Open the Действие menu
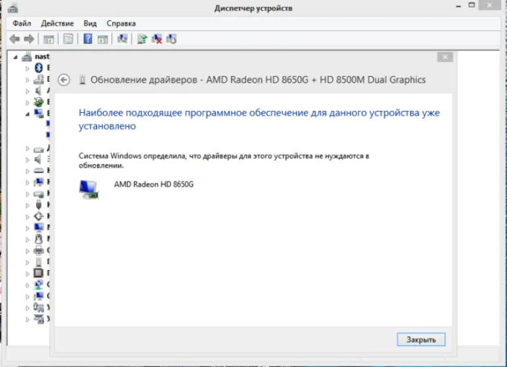This screenshot has height=367, width=507. [57, 24]
